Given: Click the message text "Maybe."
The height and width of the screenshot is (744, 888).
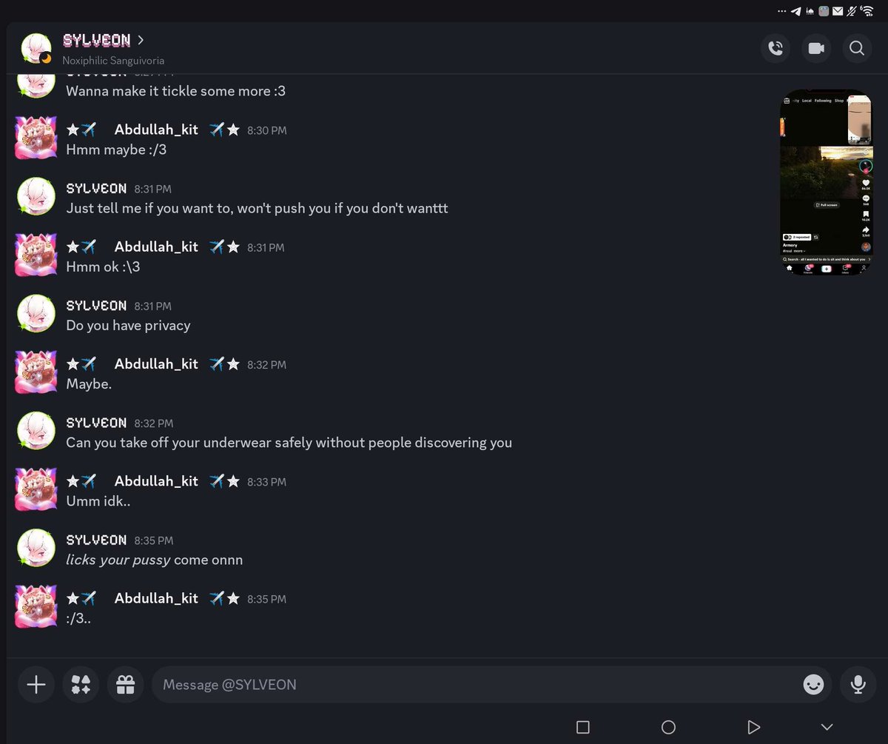Looking at the screenshot, I should coord(89,384).
